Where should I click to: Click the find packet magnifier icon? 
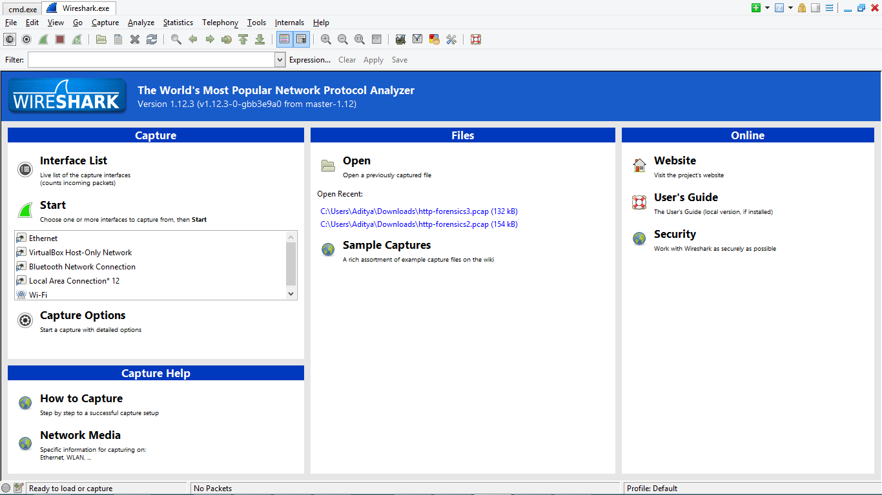(176, 39)
